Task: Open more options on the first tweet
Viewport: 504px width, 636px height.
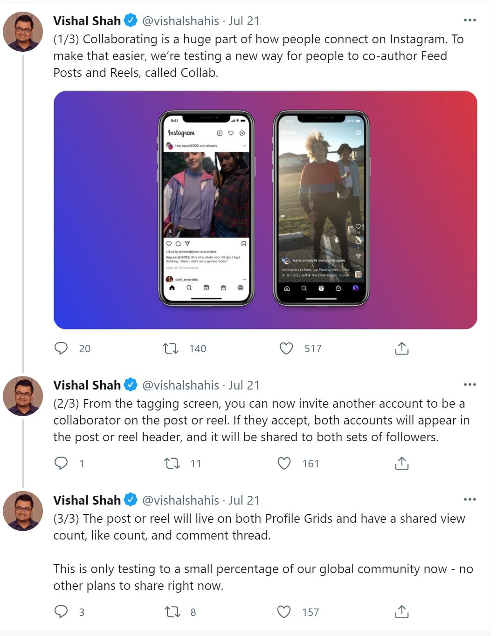Action: tap(469, 21)
